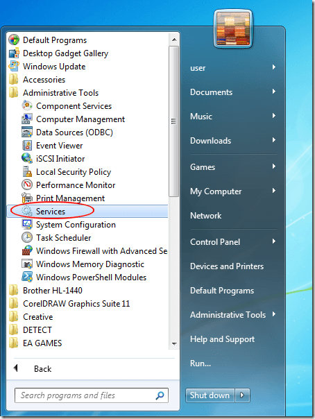Go Back to the main Start menu
This screenshot has height=419, width=315.
click(x=42, y=369)
